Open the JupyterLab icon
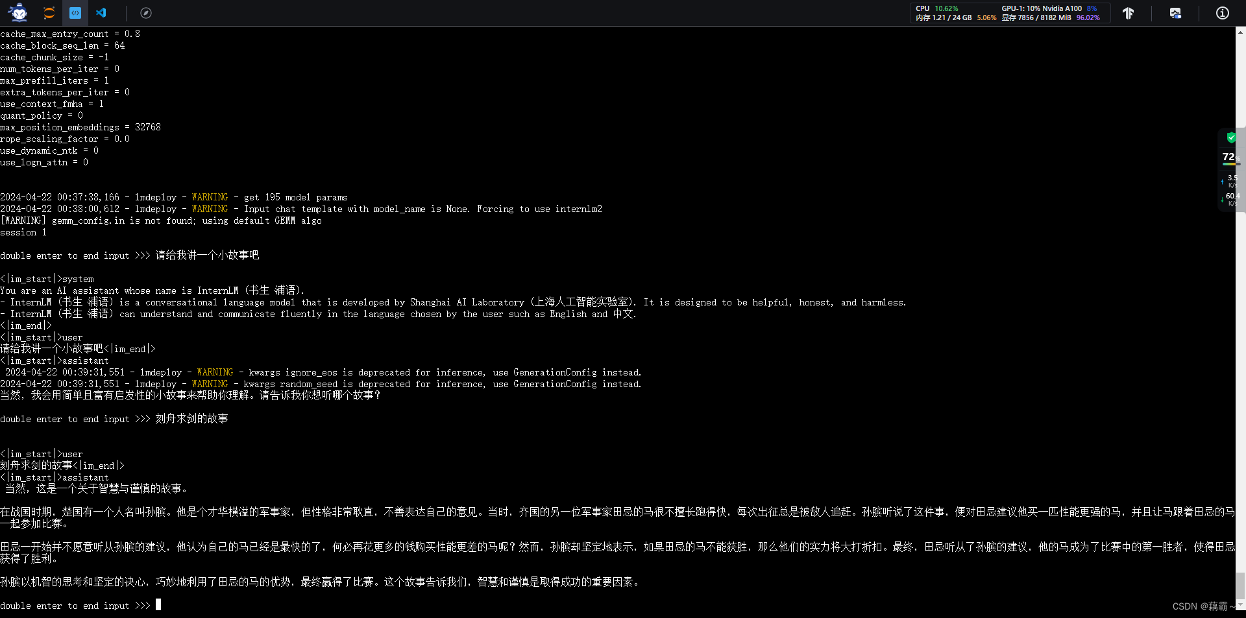The width and height of the screenshot is (1246, 618). tap(49, 12)
